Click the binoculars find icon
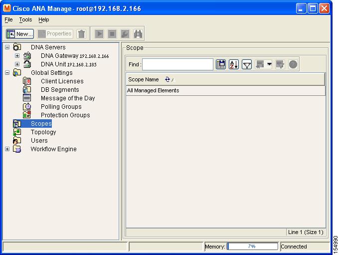This screenshot has width=339, height=255. pyautogui.click(x=138, y=34)
